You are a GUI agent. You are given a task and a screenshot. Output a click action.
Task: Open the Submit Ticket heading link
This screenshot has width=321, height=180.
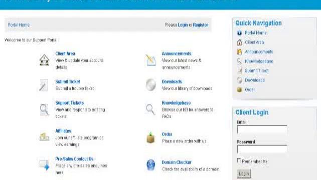(x=68, y=81)
